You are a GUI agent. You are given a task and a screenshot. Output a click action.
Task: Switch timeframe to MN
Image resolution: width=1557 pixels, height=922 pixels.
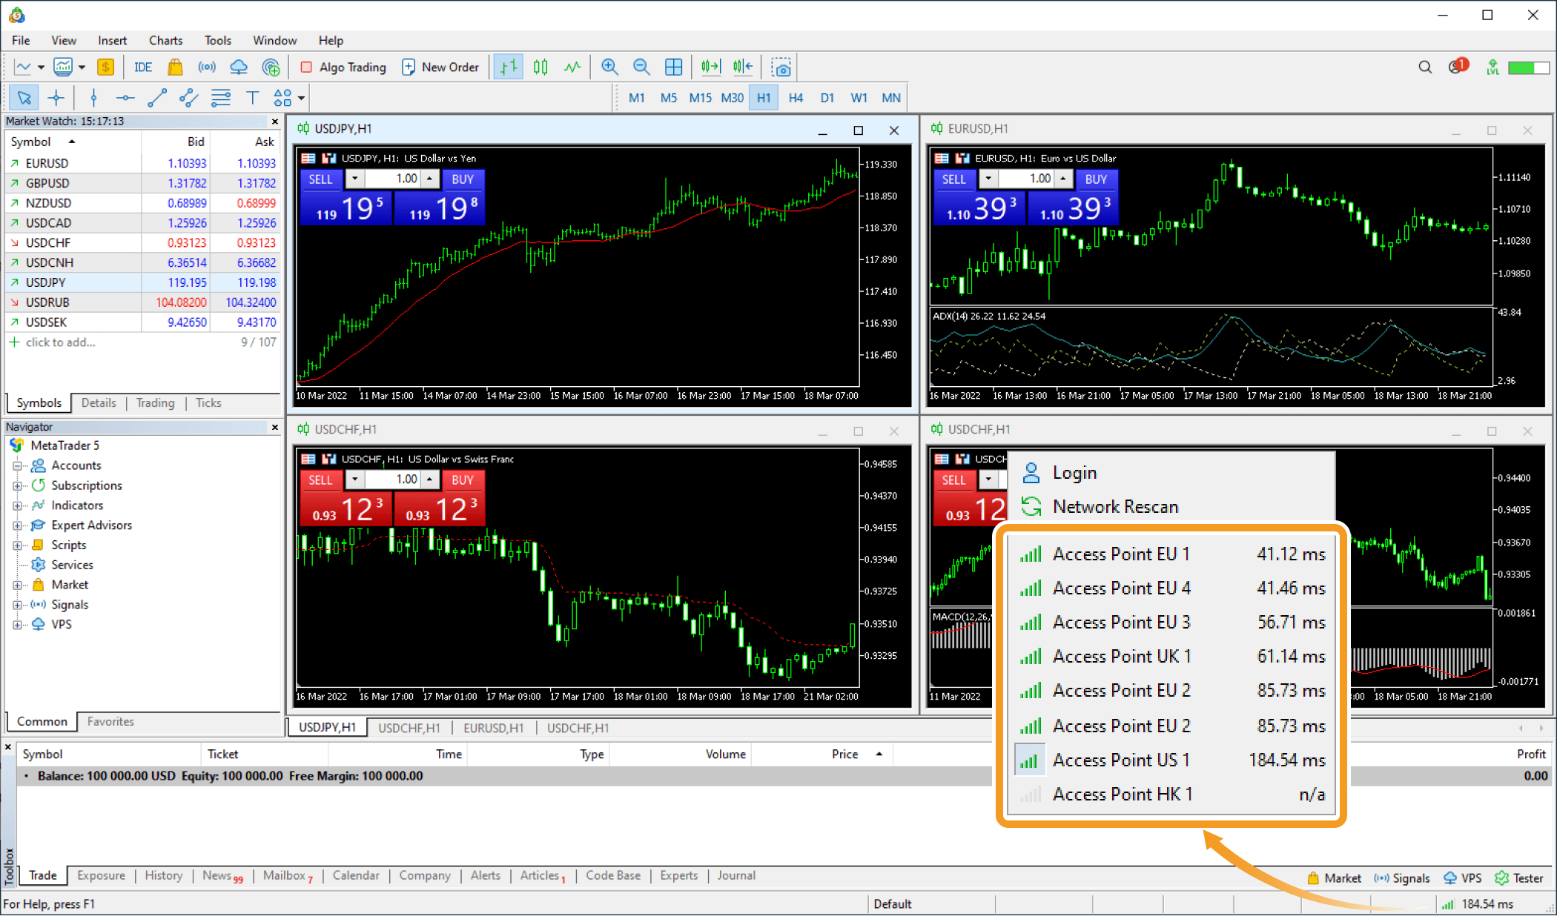click(x=890, y=98)
